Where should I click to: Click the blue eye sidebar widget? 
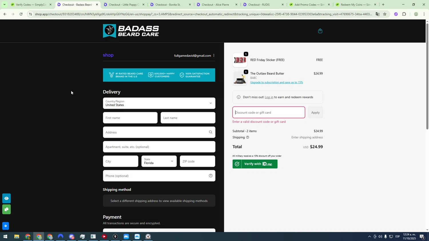click(x=6, y=198)
